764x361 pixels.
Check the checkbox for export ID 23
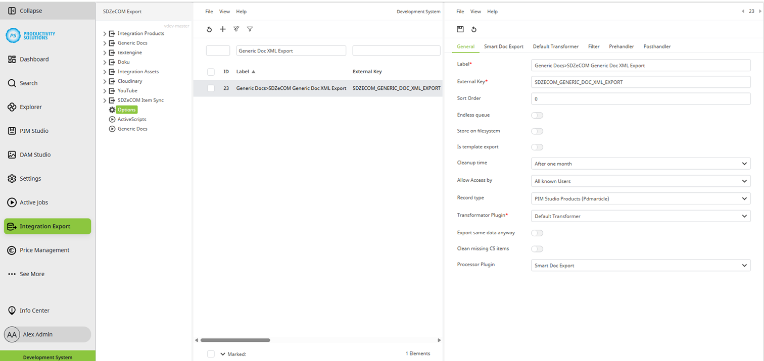[x=211, y=88]
